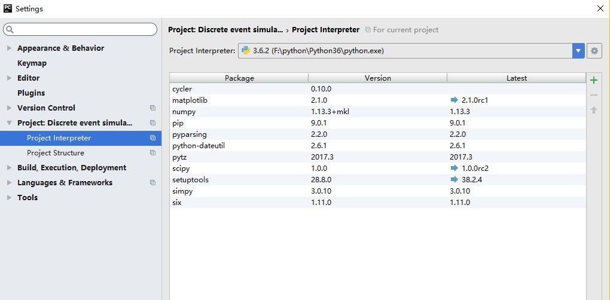Expand the Editor section
Screen dimensions: 610x300
pos(10,78)
